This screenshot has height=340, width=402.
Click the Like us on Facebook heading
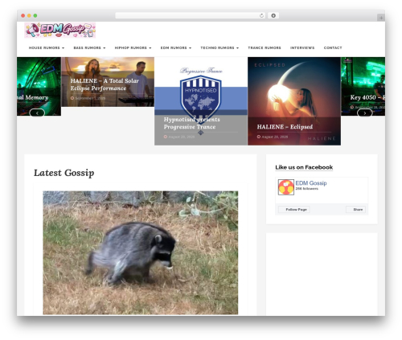pos(304,167)
